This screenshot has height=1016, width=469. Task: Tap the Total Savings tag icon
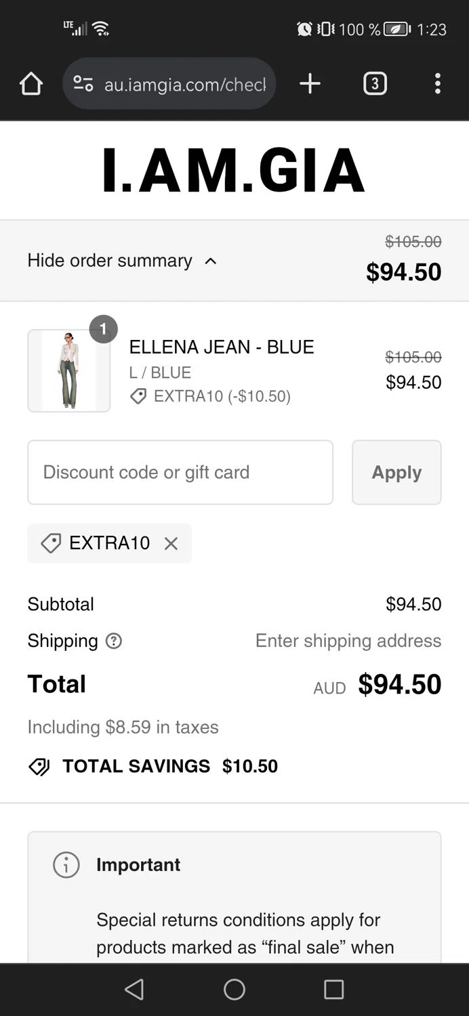coord(39,767)
